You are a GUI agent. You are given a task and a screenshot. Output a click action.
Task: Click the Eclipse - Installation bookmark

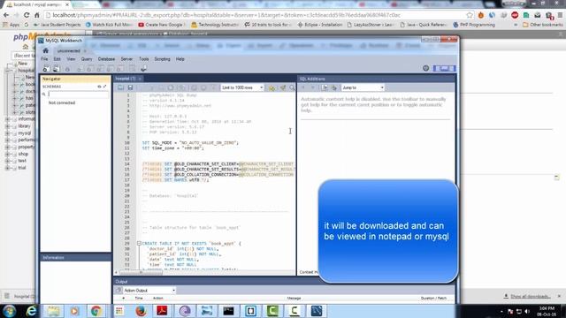(x=319, y=25)
